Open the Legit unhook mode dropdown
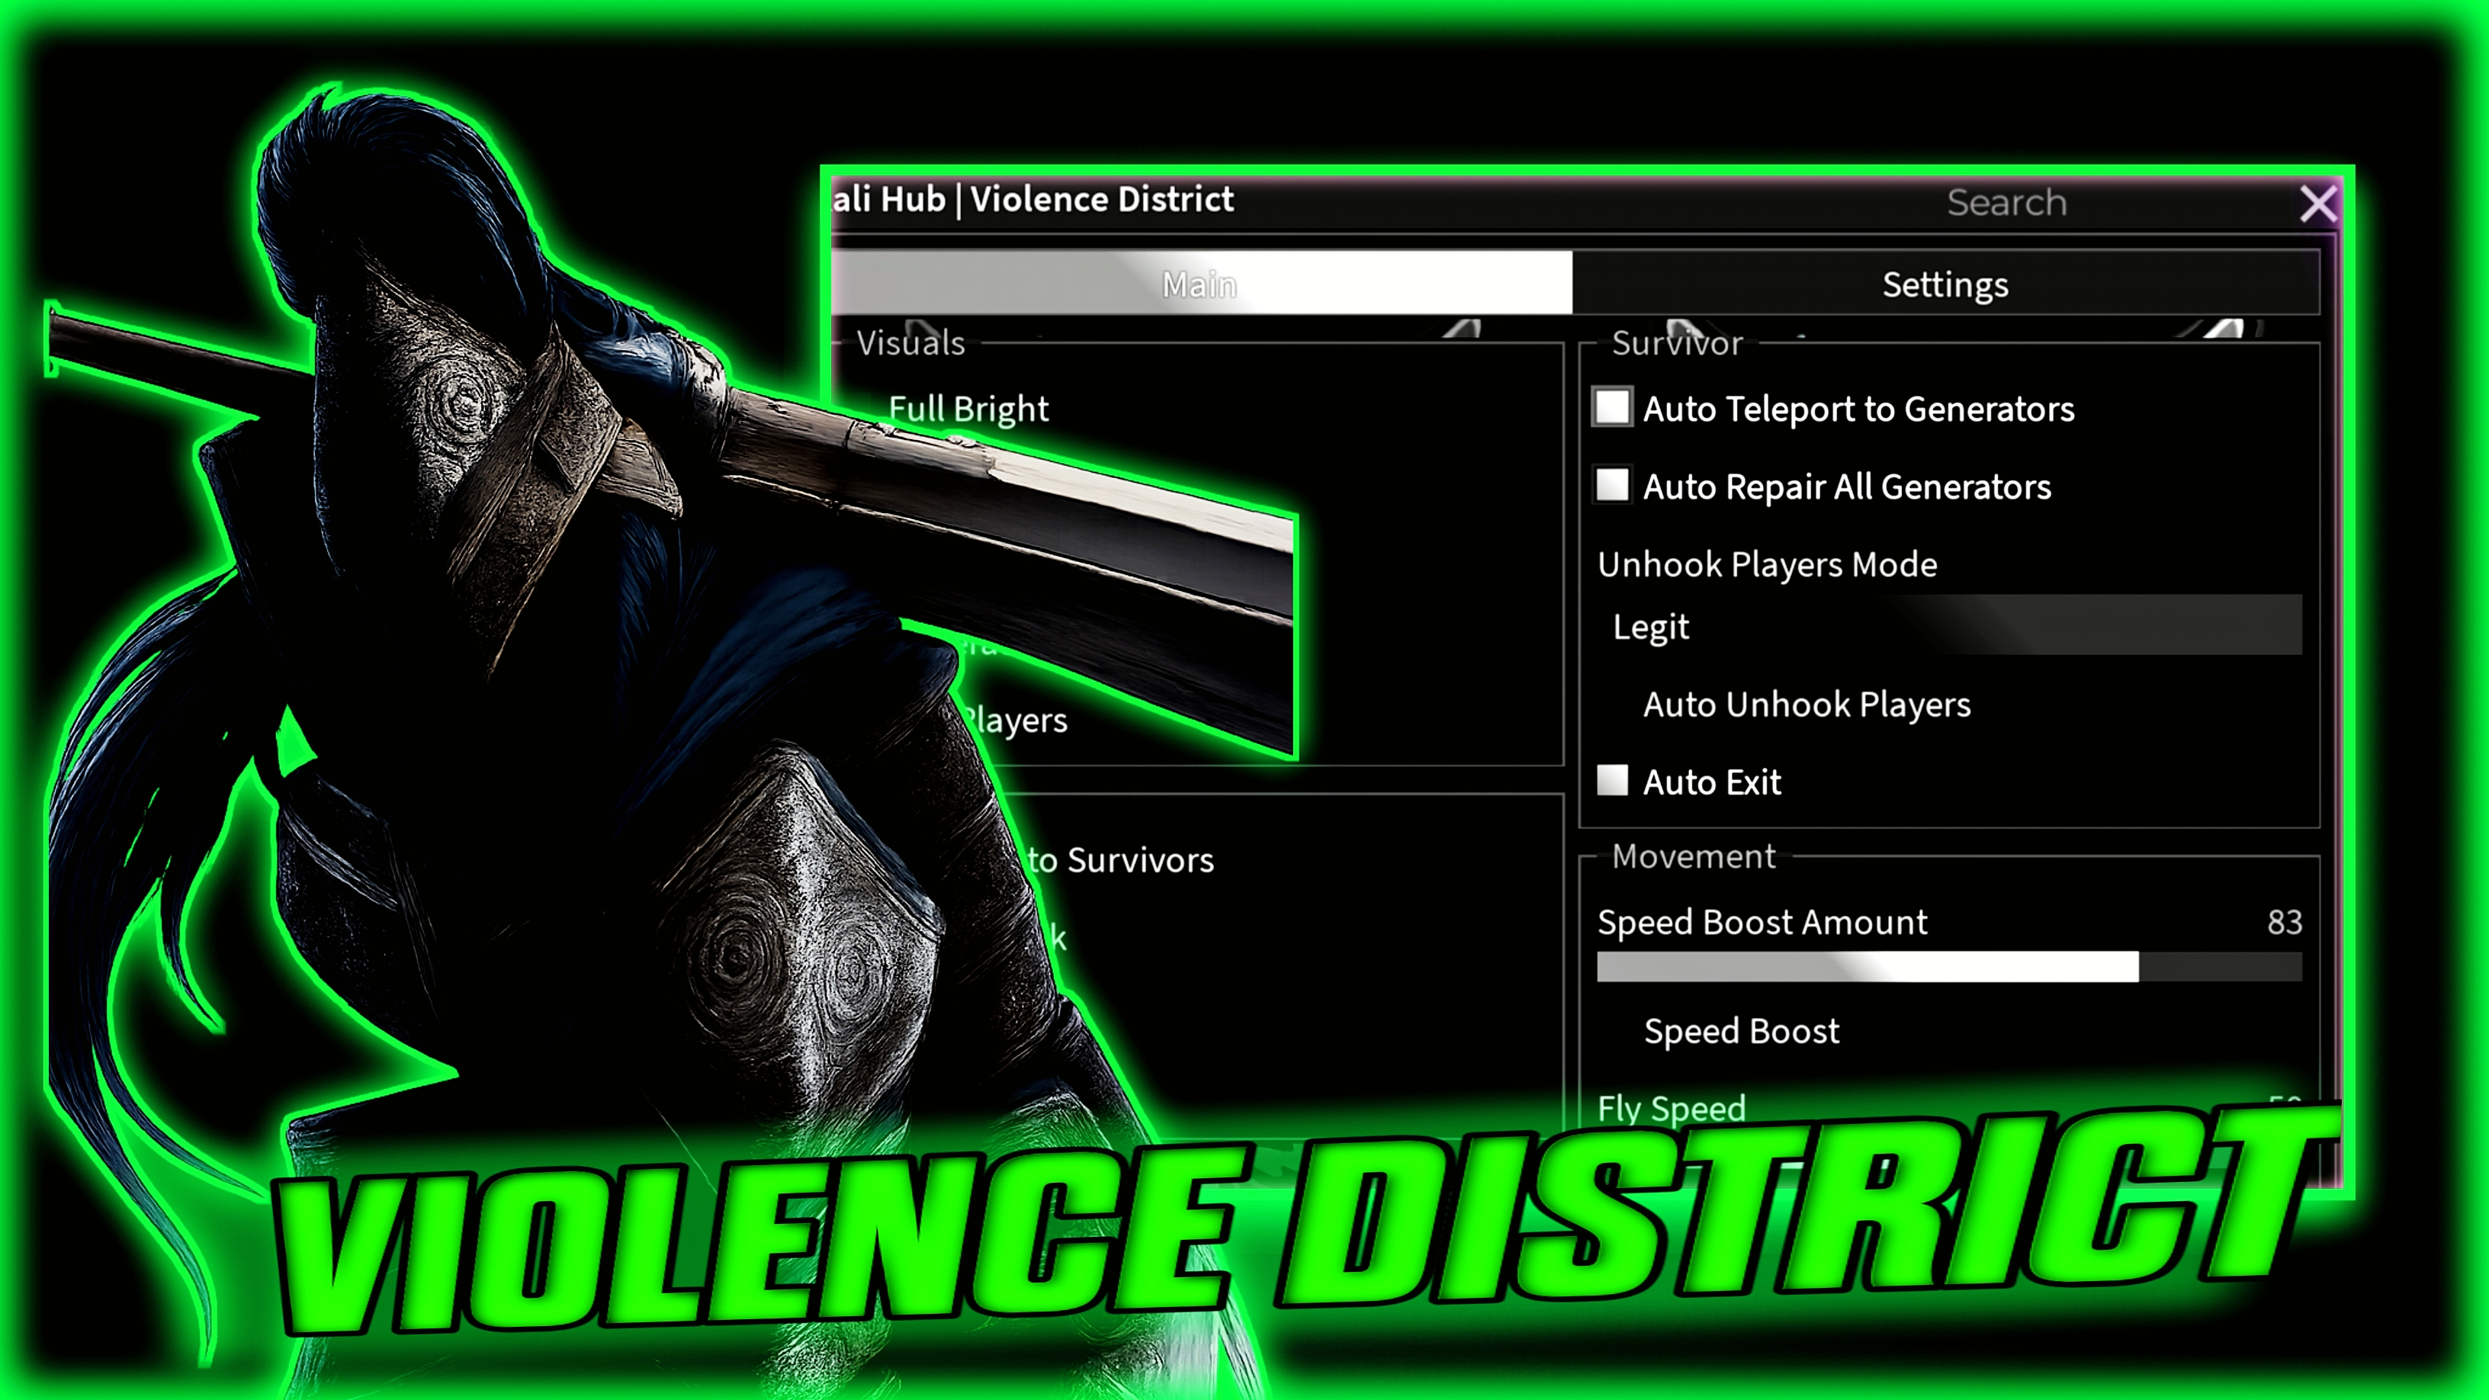The width and height of the screenshot is (2489, 1400). pyautogui.click(x=1949, y=626)
